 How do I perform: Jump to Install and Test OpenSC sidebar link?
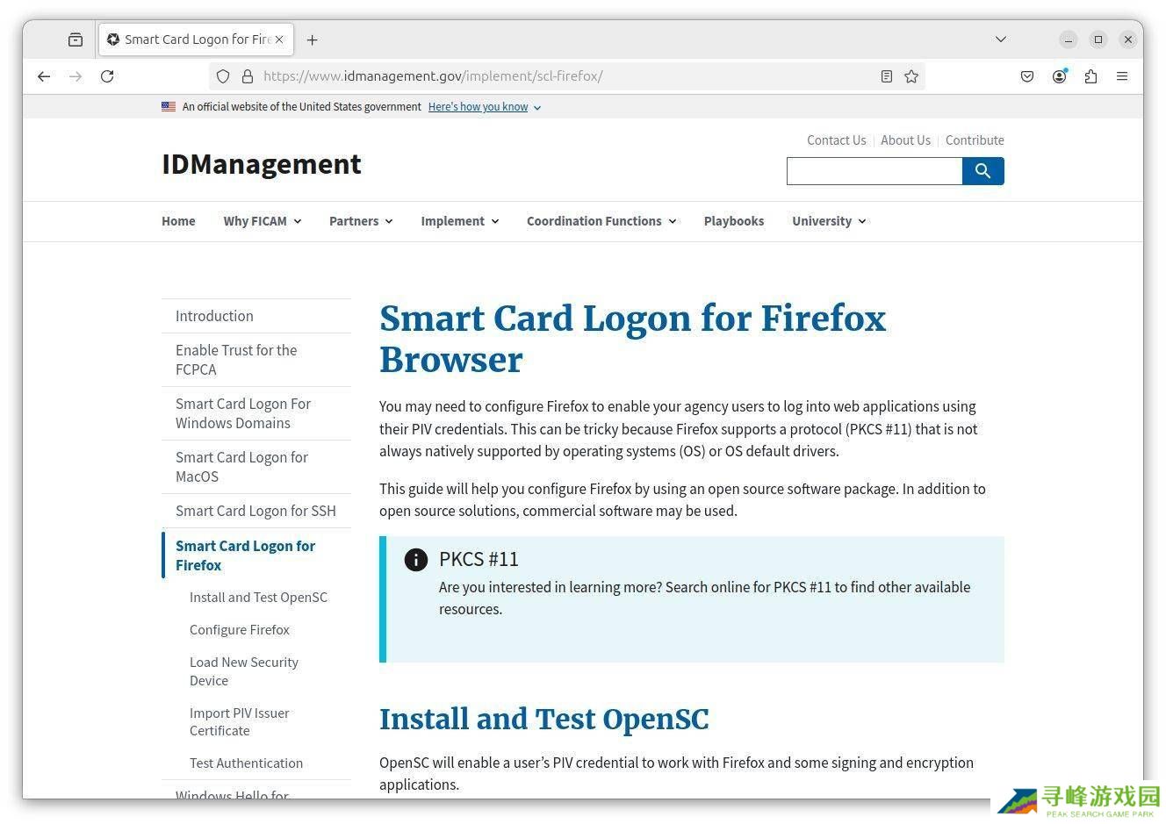pyautogui.click(x=258, y=598)
